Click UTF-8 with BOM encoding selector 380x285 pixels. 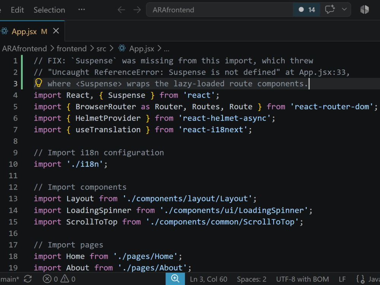coord(302,279)
